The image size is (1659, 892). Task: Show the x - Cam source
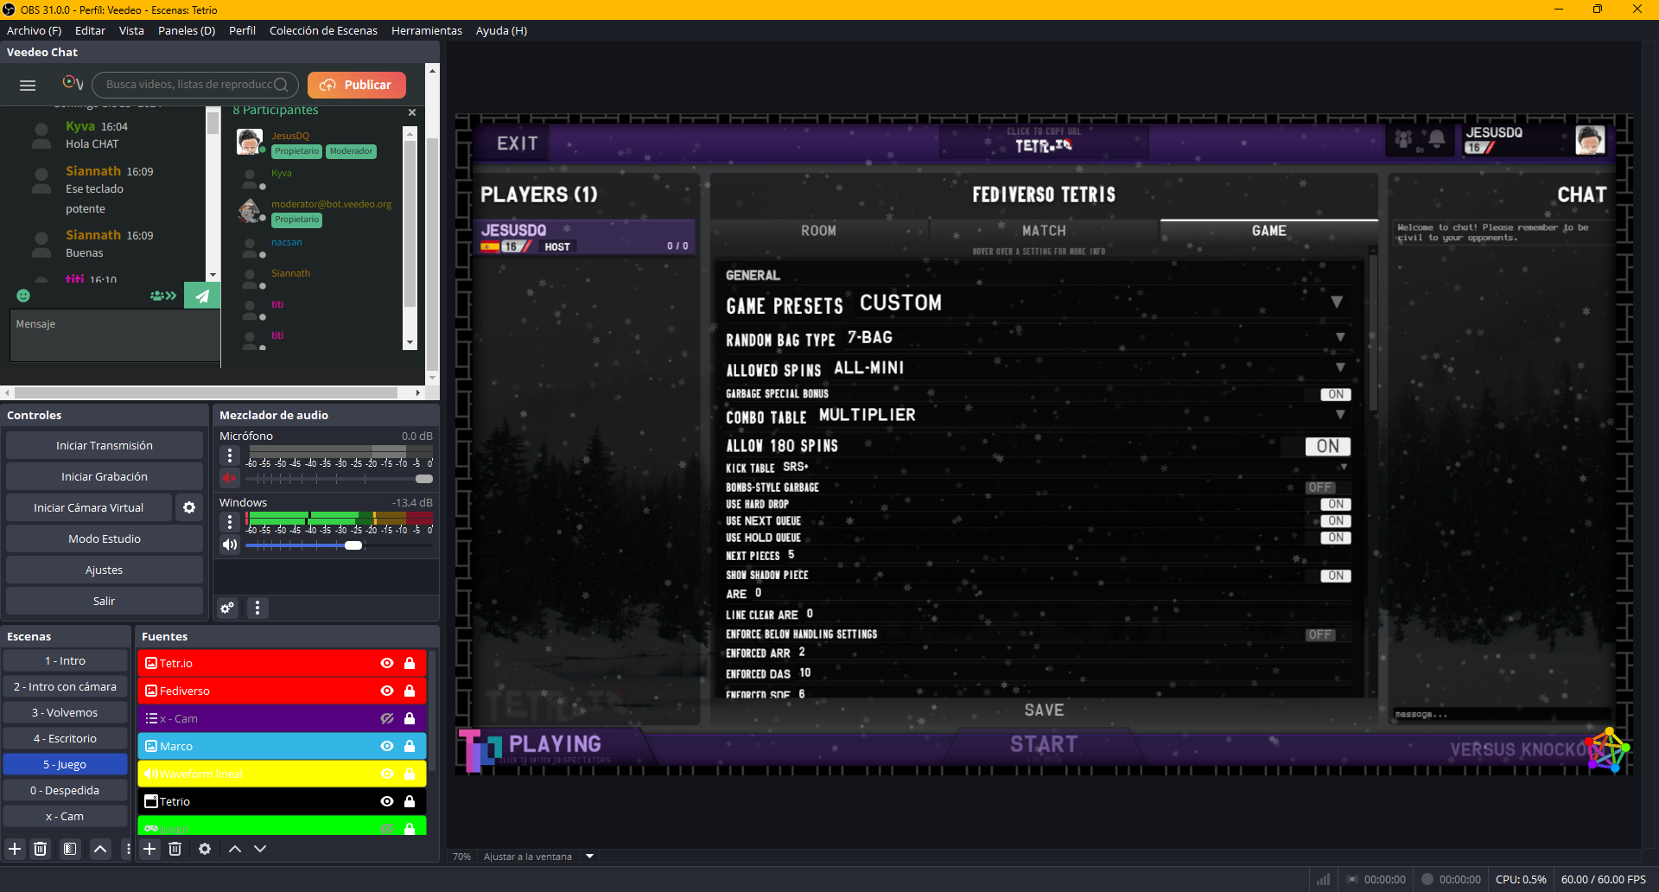coord(387,718)
